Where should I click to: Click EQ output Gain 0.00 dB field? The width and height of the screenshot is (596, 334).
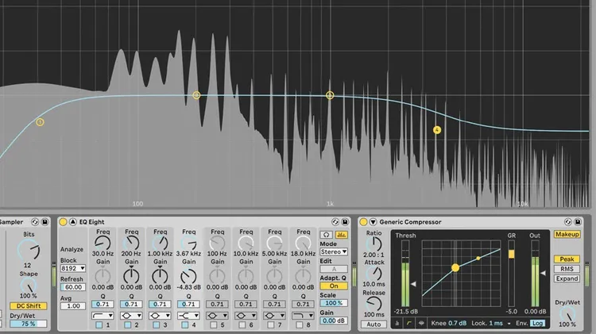point(334,321)
